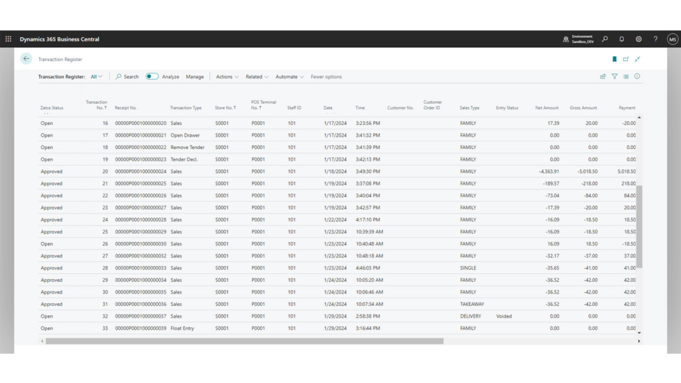
Task: Click net amount -189.57
Action: pos(551,184)
